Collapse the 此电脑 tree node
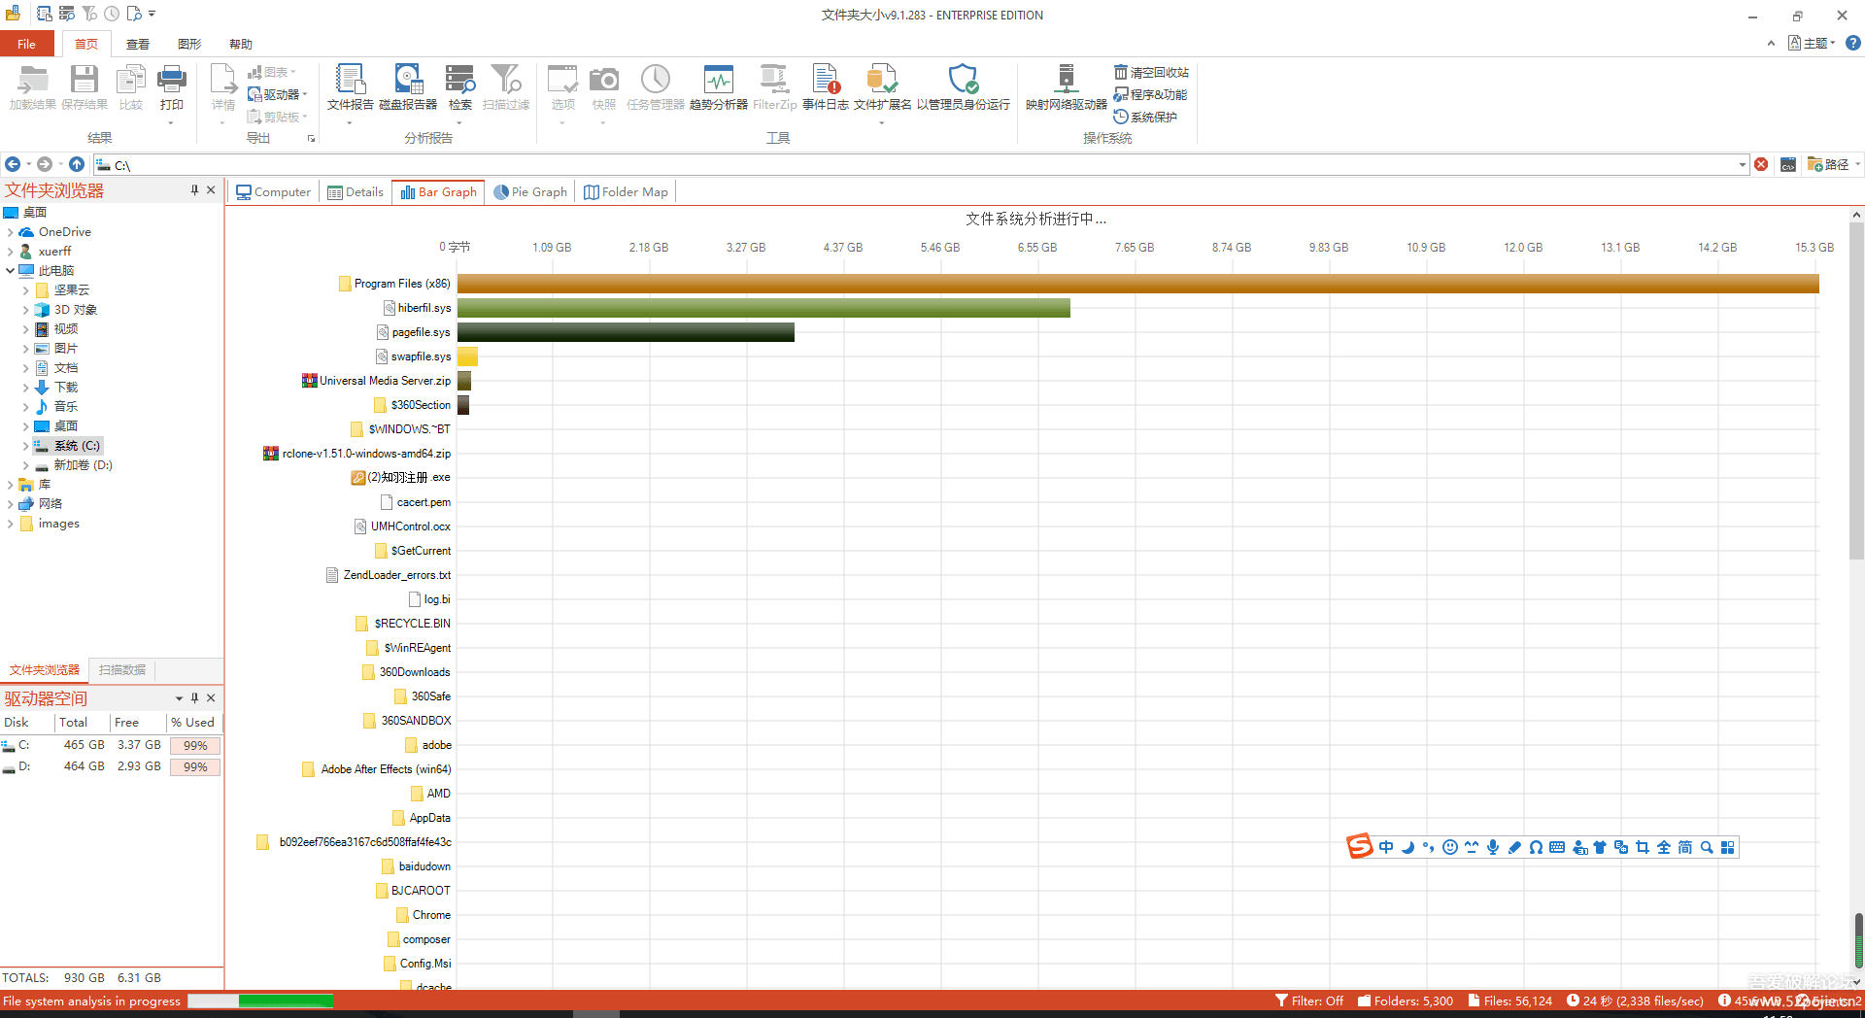Image resolution: width=1865 pixels, height=1018 pixels. tap(10, 271)
